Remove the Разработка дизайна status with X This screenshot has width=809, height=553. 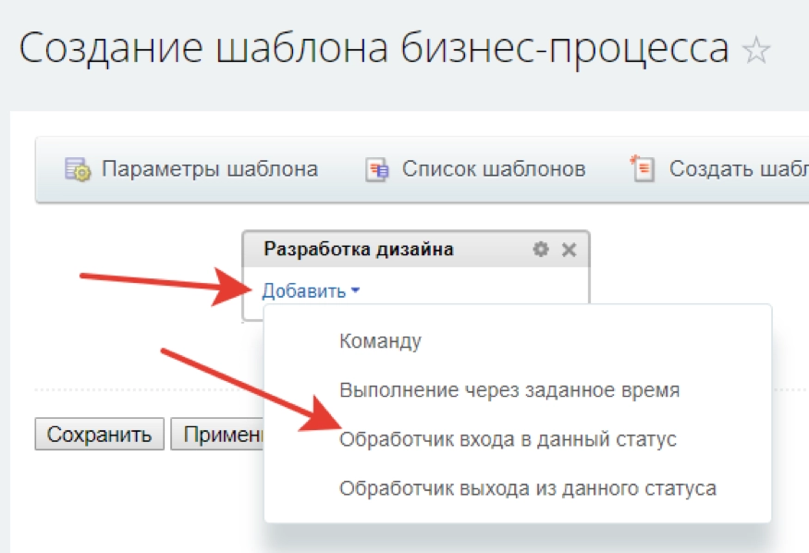(x=569, y=249)
